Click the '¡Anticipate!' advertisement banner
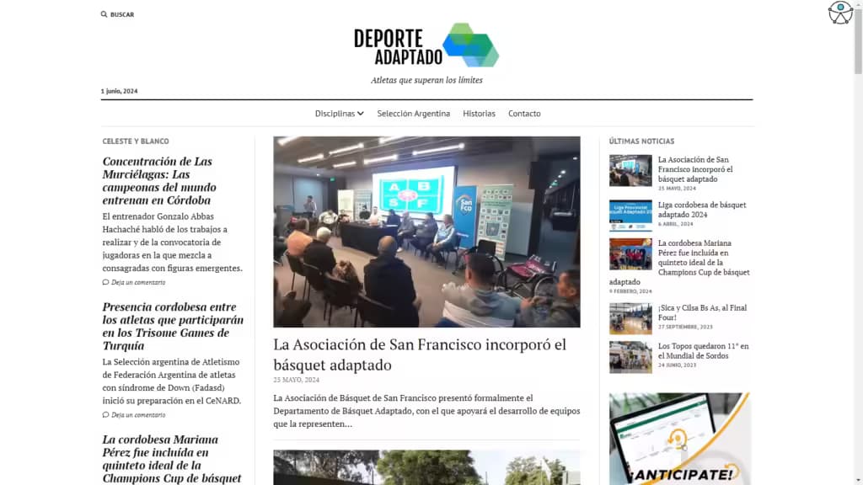The width and height of the screenshot is (863, 485). (x=680, y=438)
